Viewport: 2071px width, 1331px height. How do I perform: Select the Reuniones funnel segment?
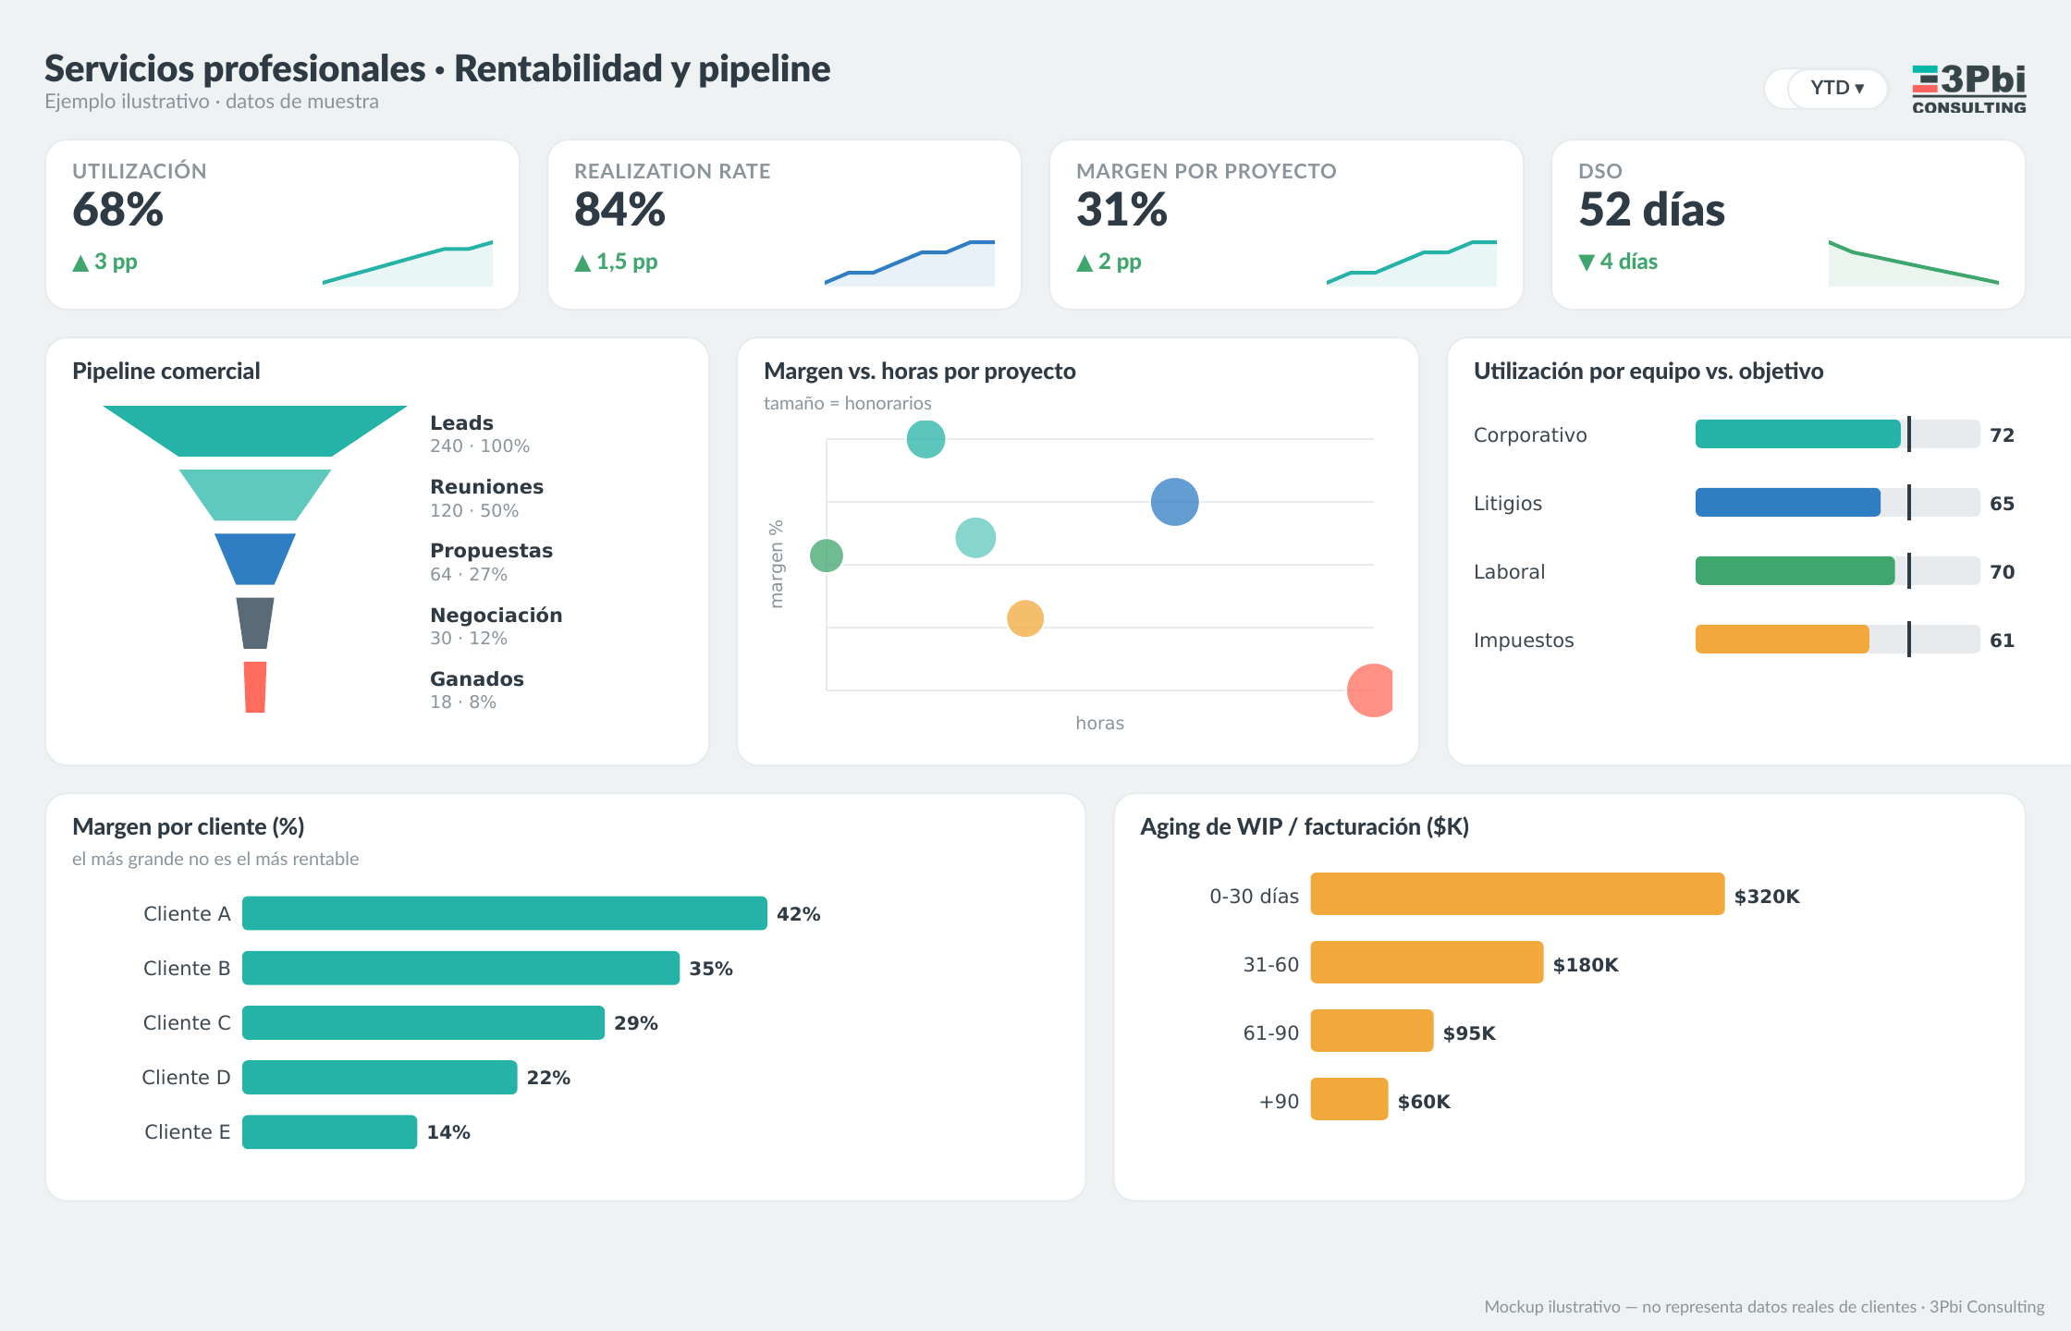(255, 495)
